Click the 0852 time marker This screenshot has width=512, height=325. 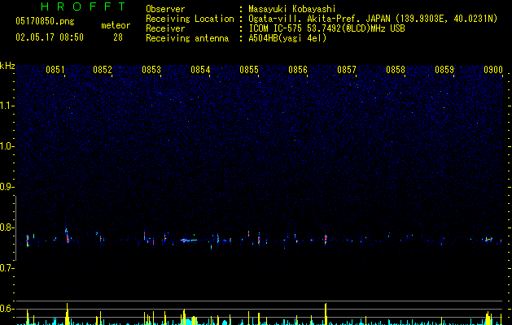tap(103, 70)
